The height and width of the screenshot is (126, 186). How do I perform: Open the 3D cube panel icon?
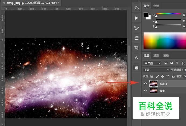pos(136,38)
